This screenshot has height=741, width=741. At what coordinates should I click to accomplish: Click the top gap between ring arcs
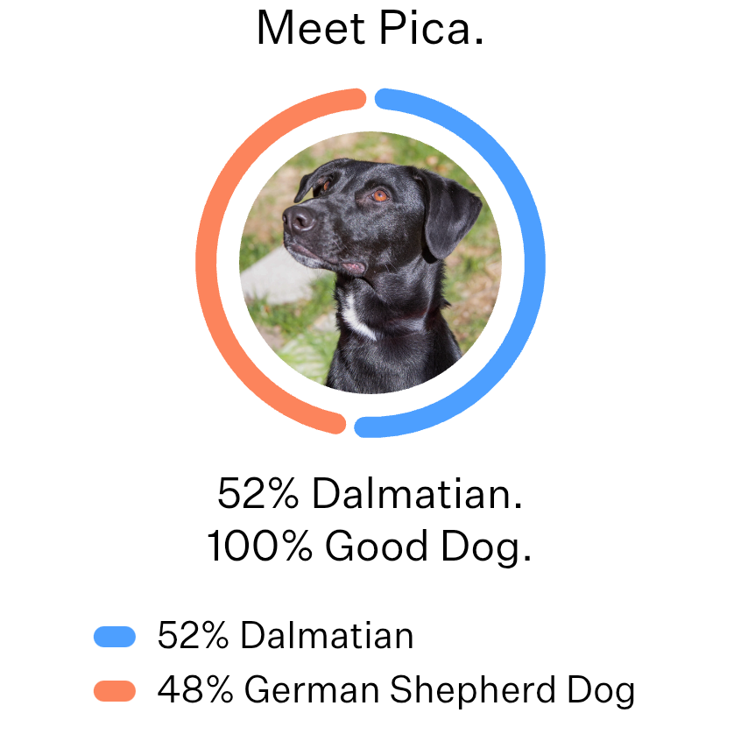click(x=370, y=98)
